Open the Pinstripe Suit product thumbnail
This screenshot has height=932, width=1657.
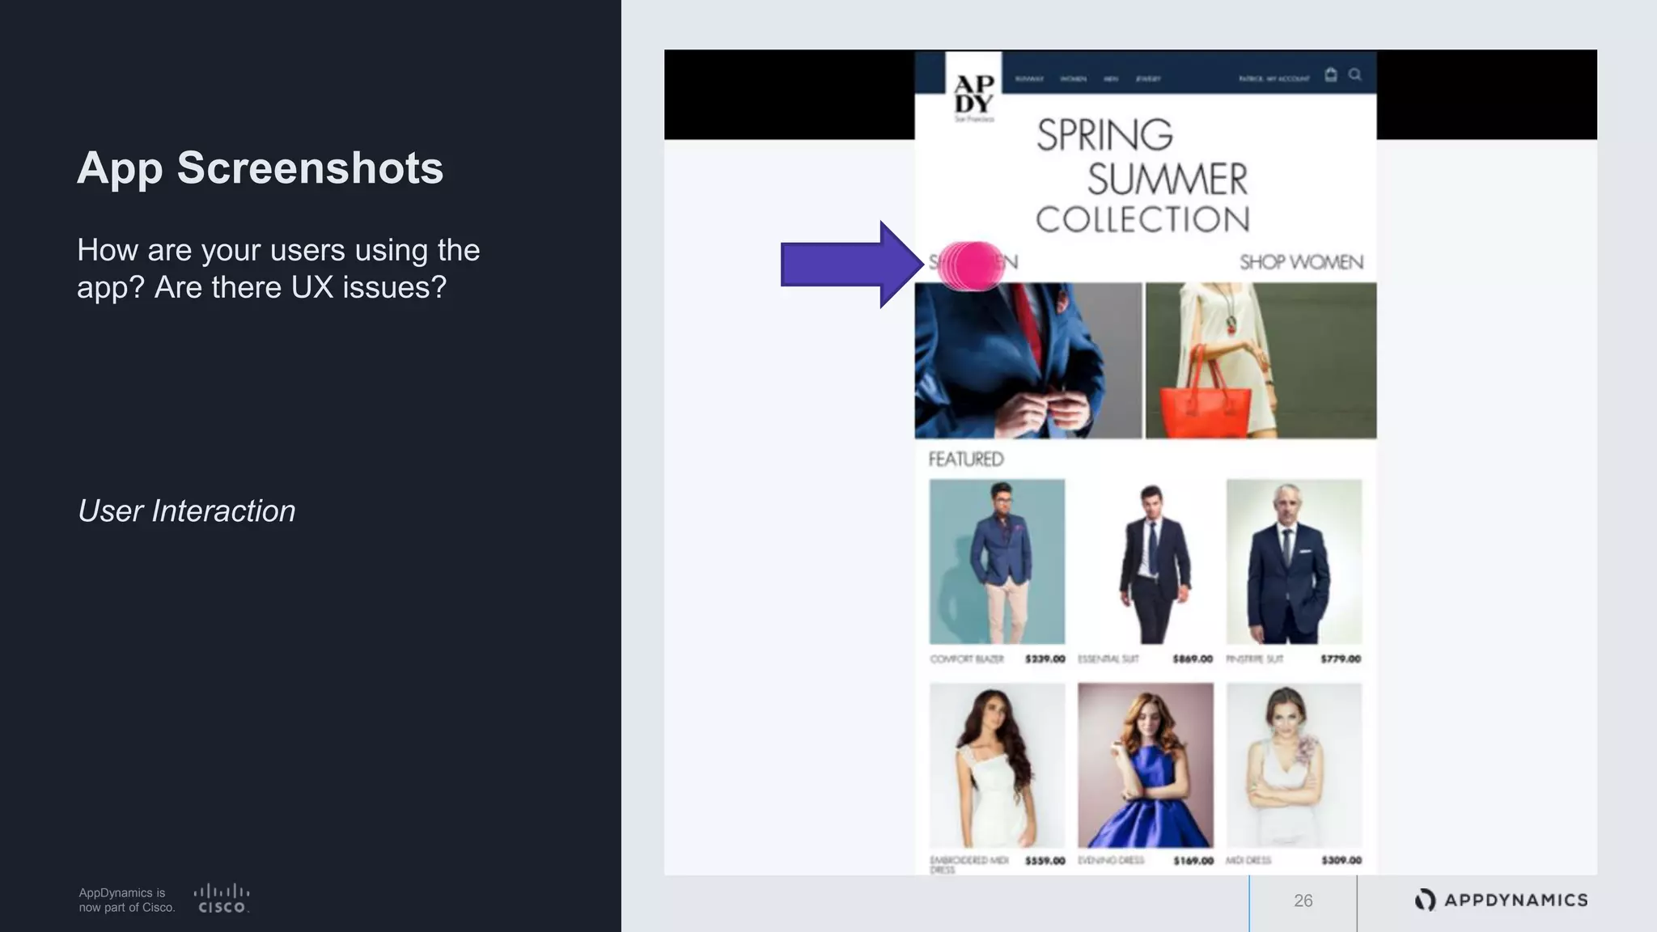1294,561
